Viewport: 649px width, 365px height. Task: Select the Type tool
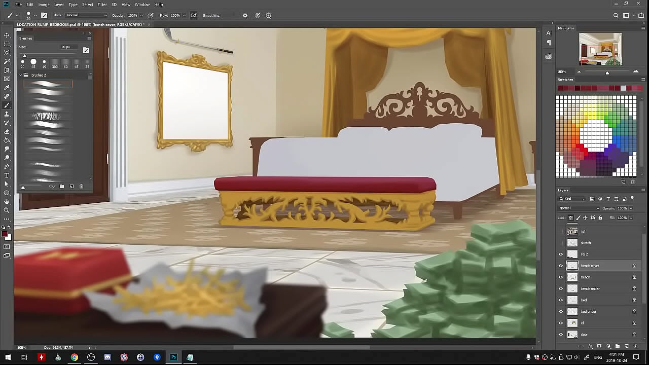coord(7,175)
